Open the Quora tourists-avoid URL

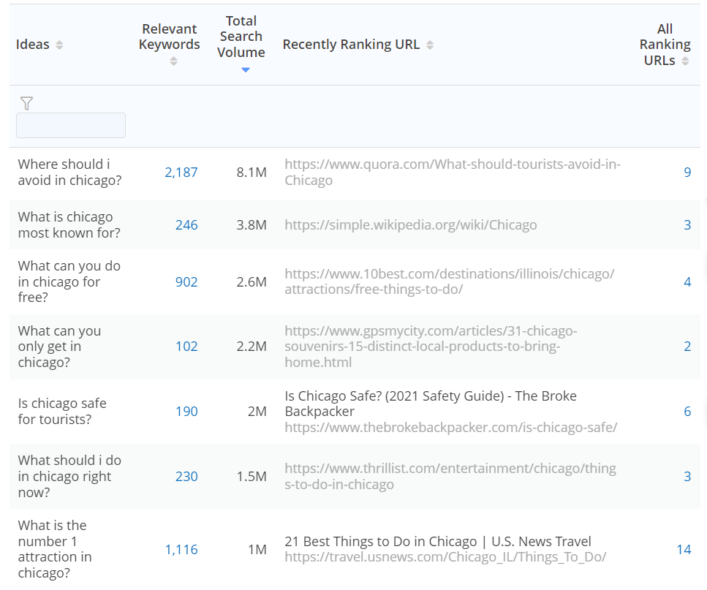(x=453, y=173)
